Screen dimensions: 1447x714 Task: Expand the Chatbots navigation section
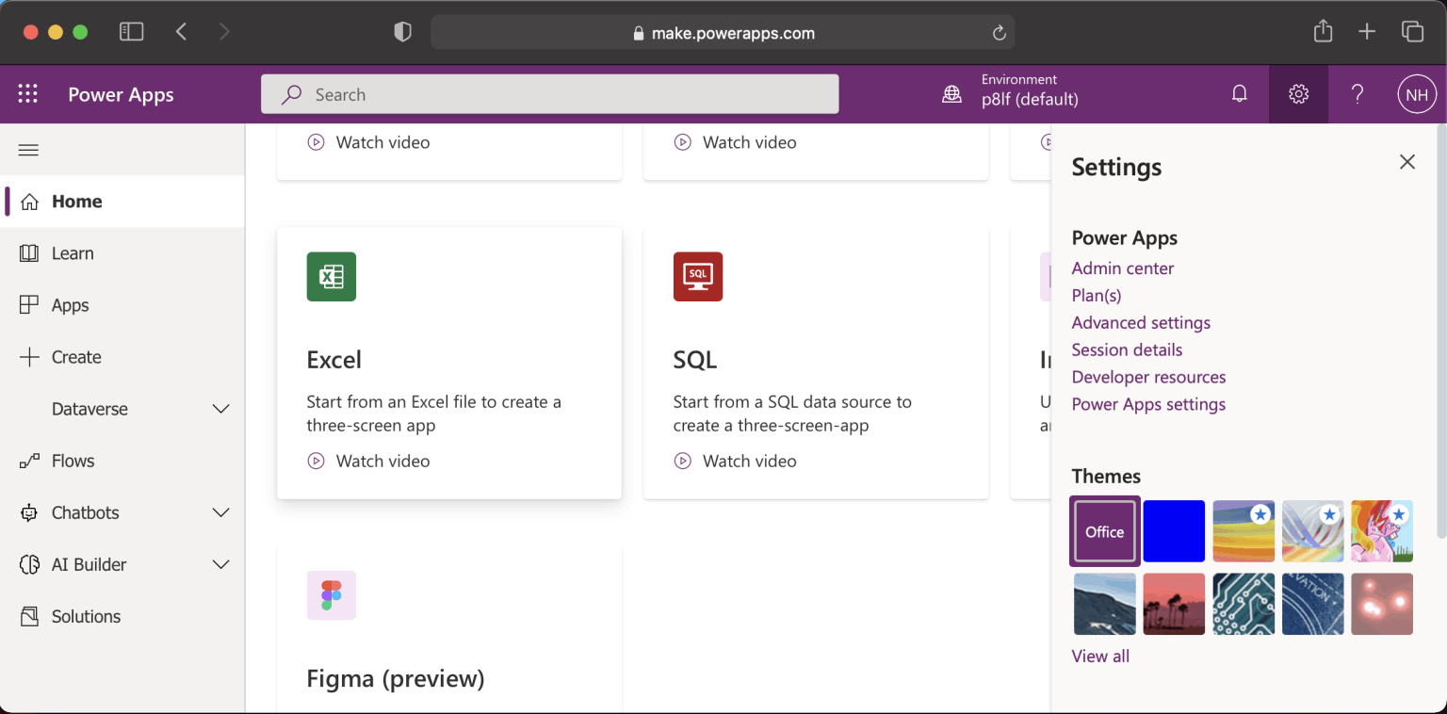point(220,512)
